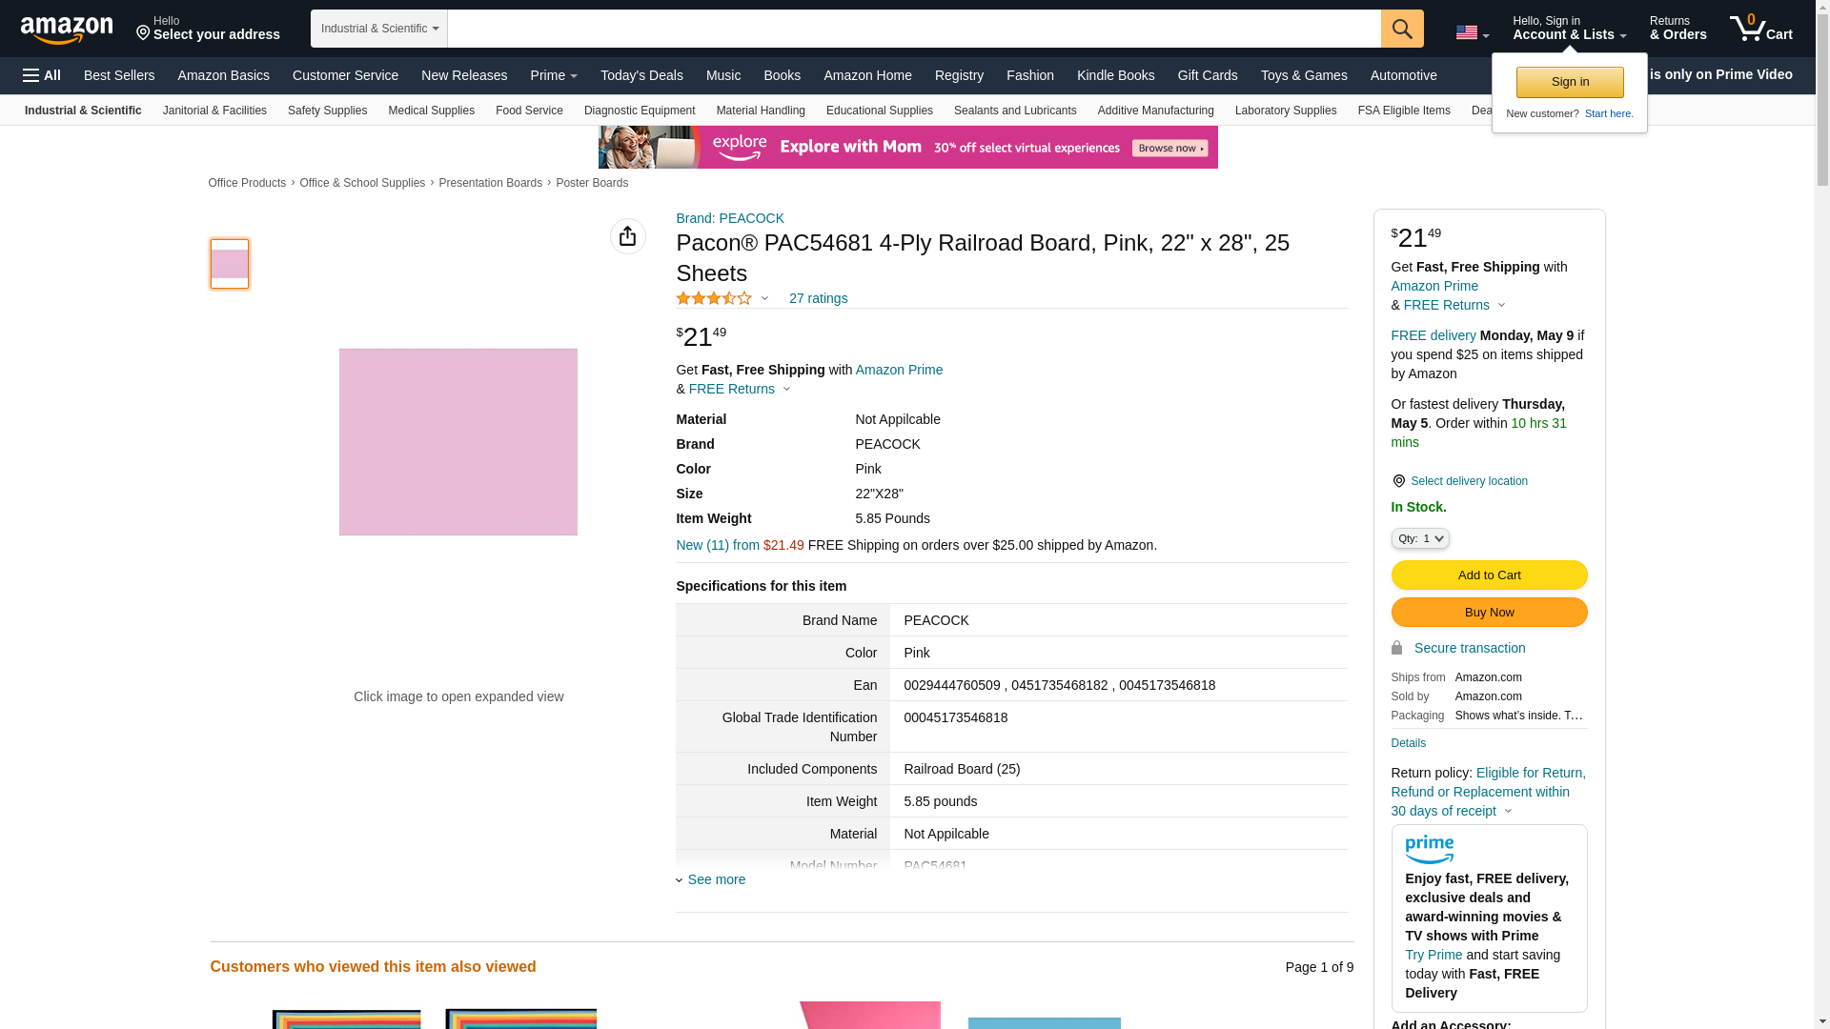This screenshot has height=1029, width=1830.
Task: Open the 27 ratings link
Action: (x=818, y=299)
